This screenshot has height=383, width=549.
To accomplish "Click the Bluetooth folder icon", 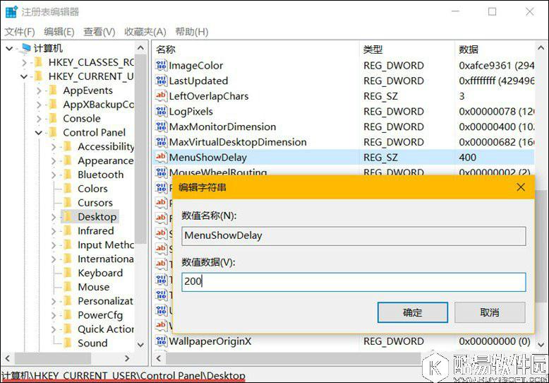I will click(x=68, y=175).
